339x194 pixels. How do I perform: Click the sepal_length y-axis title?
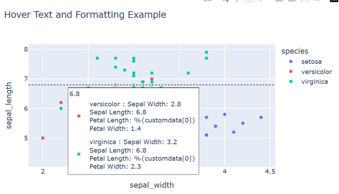(9, 105)
